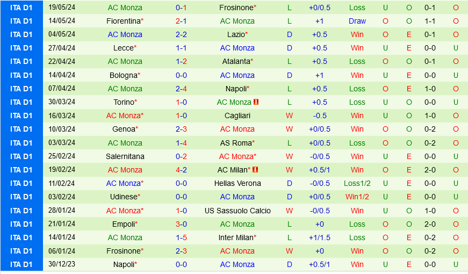468x274 pixels.
Task: Click the AS Roma team name
Action: tap(236, 143)
